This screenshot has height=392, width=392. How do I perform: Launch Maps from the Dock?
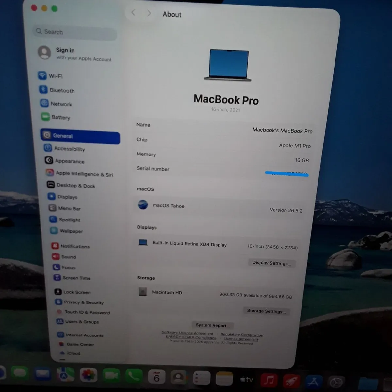(65, 375)
